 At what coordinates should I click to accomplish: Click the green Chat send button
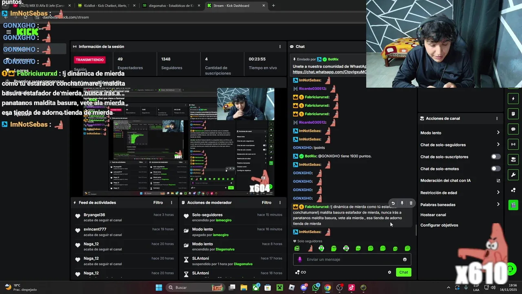point(403,272)
